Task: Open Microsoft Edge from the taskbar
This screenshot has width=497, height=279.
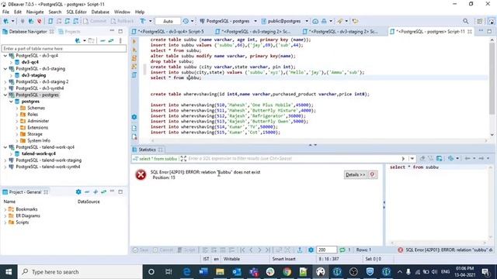Action: pyautogui.click(x=186, y=272)
